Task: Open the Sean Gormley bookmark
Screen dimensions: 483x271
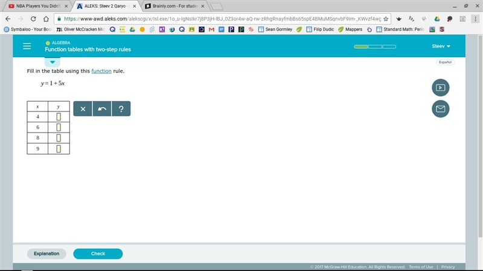Action: pyautogui.click(x=275, y=30)
